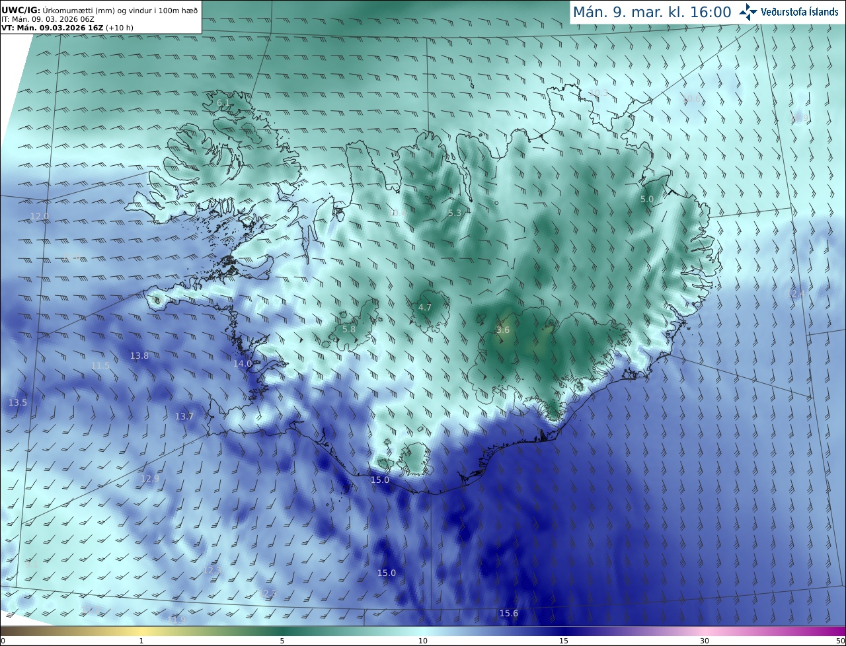Click the 0 tick on the colorbar
The height and width of the screenshot is (646, 846).
[x=3, y=641]
